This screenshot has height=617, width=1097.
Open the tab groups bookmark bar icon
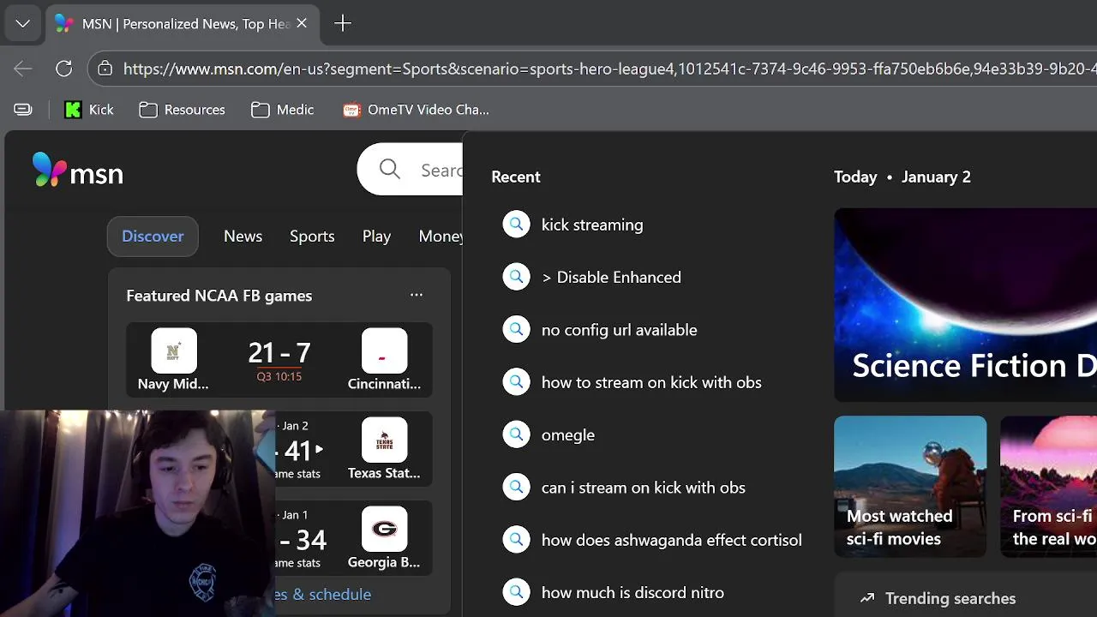click(23, 110)
